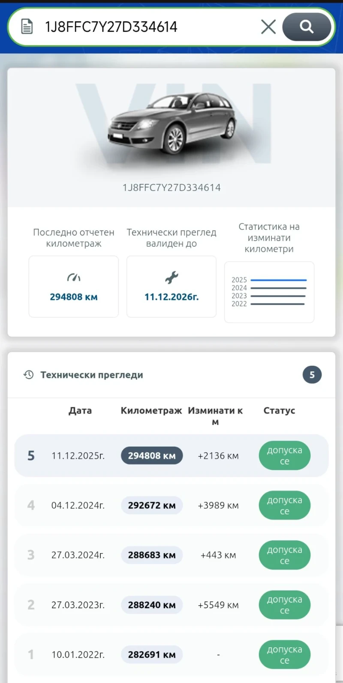Click the 294808 км mileage badge
This screenshot has height=683, width=343.
[x=152, y=456]
